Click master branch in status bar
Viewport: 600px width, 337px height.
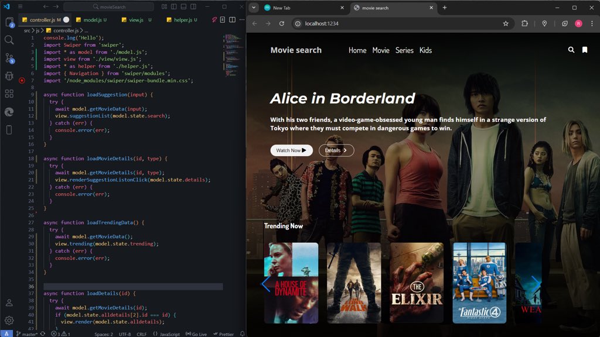[26, 334]
